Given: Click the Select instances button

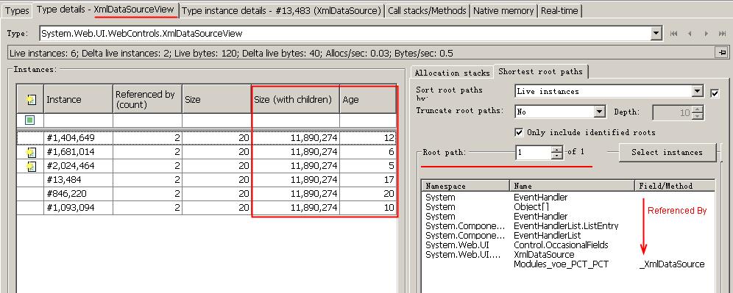Looking at the screenshot, I should [667, 152].
